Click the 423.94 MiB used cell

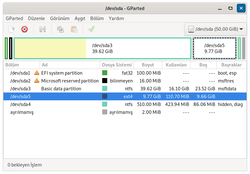[177, 104]
